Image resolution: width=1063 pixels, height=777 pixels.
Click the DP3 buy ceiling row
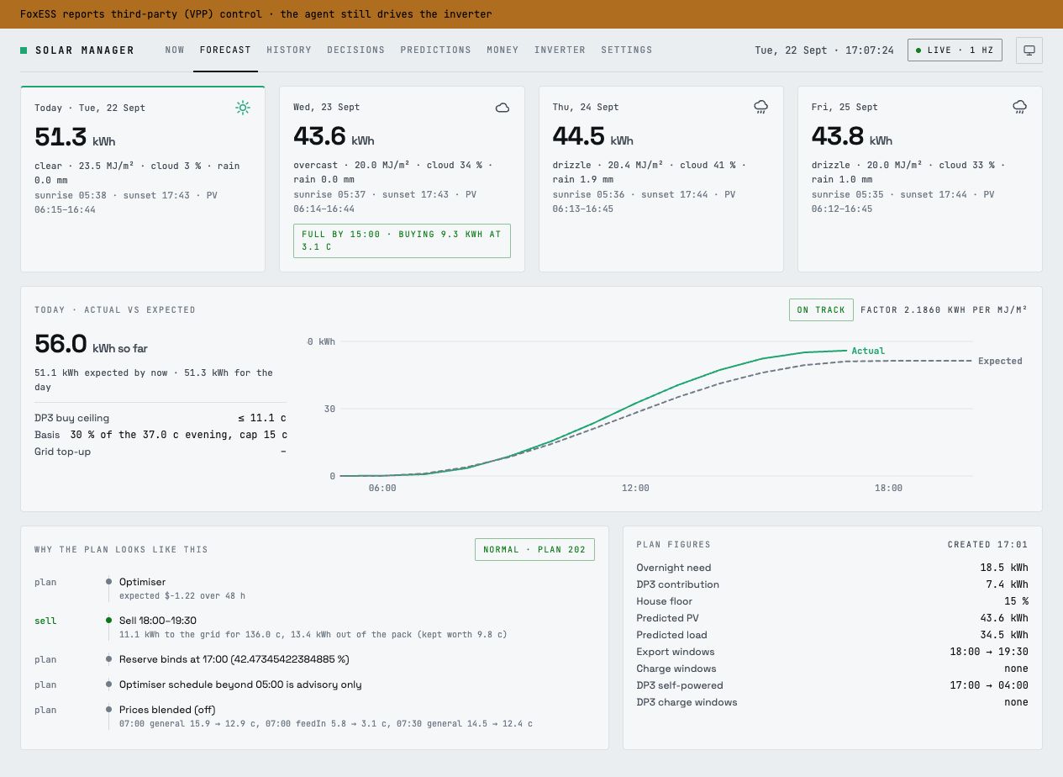point(161,418)
